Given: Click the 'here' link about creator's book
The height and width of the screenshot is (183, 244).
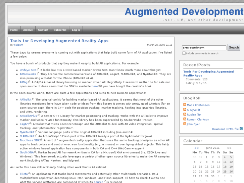Looking at the screenshot, I should pyautogui.click(x=95, y=86).
